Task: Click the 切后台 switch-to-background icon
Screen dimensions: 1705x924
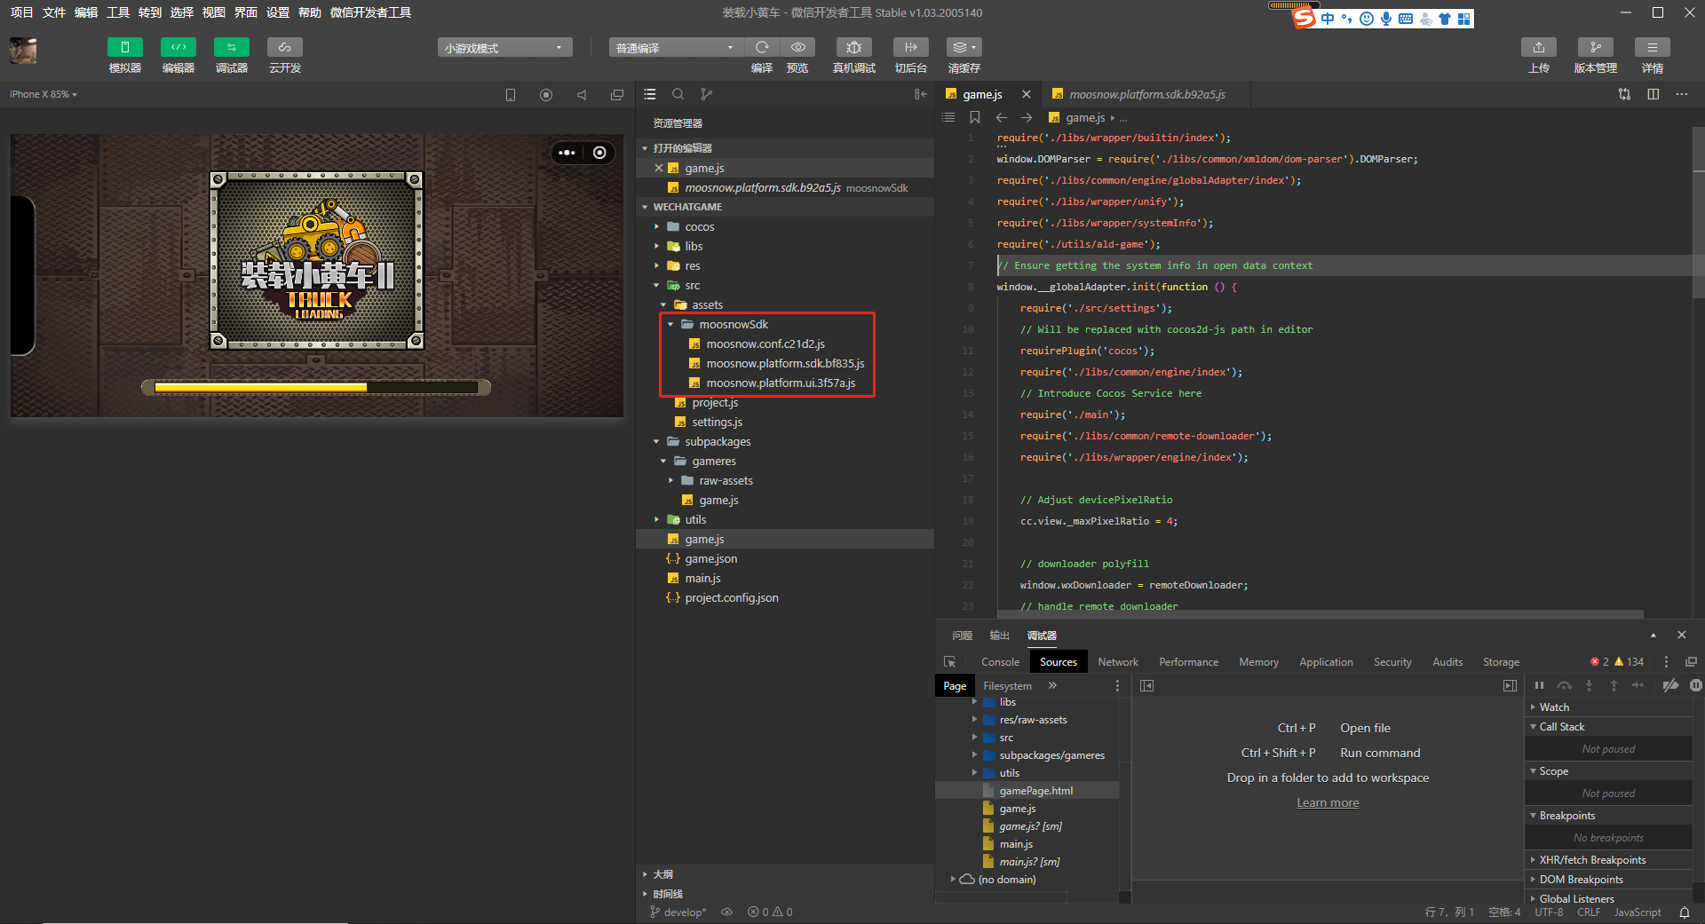Action: click(910, 47)
